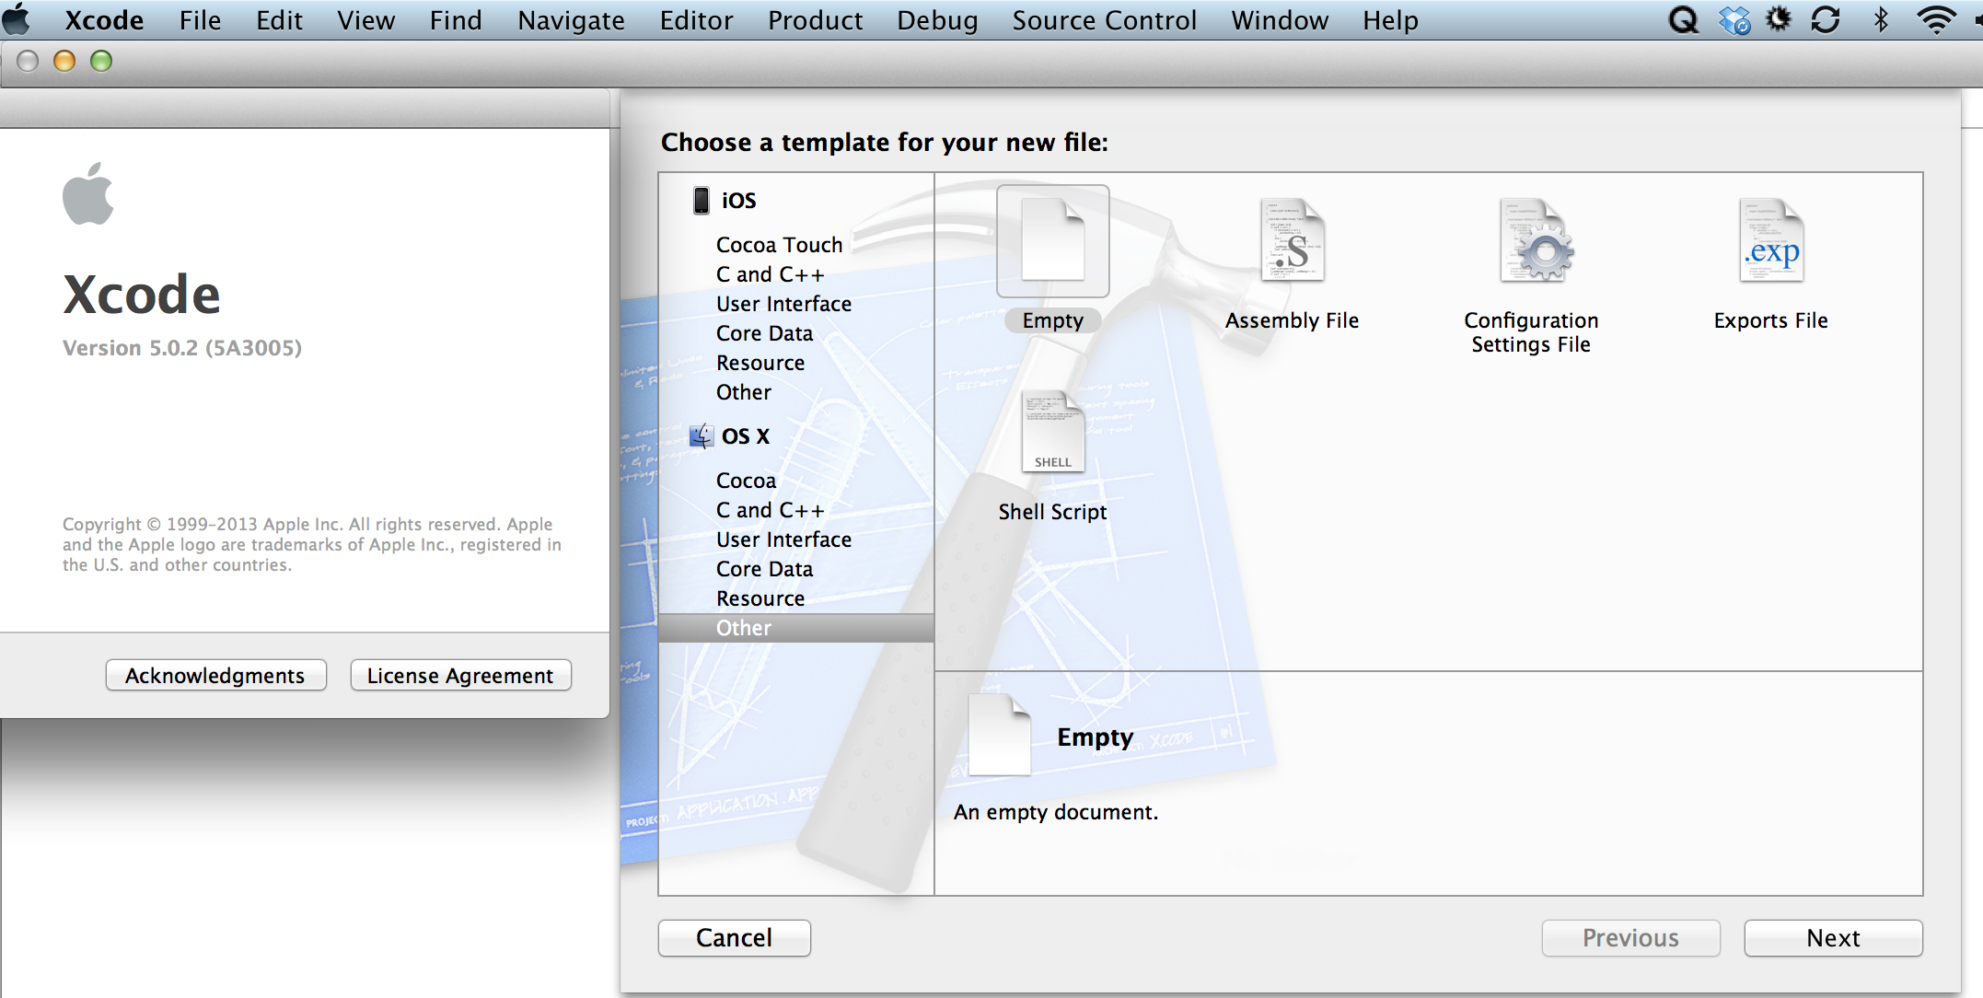The image size is (1983, 998).
Task: Click the "An empty document." description text
Action: click(1056, 812)
